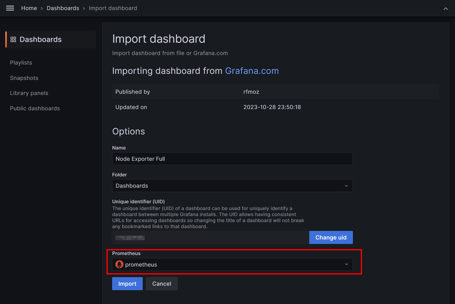Viewport: 455px width, 304px height.
Task: Click the Import dashboard breadcrumb text
Action: click(113, 8)
